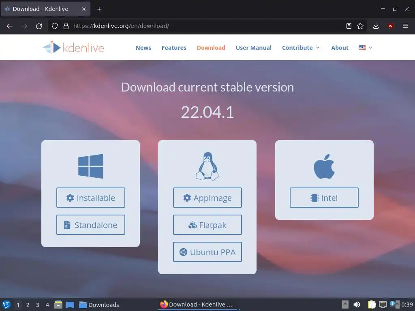Click the Windows logo on download card
This screenshot has width=415, height=311.
pyautogui.click(x=91, y=166)
